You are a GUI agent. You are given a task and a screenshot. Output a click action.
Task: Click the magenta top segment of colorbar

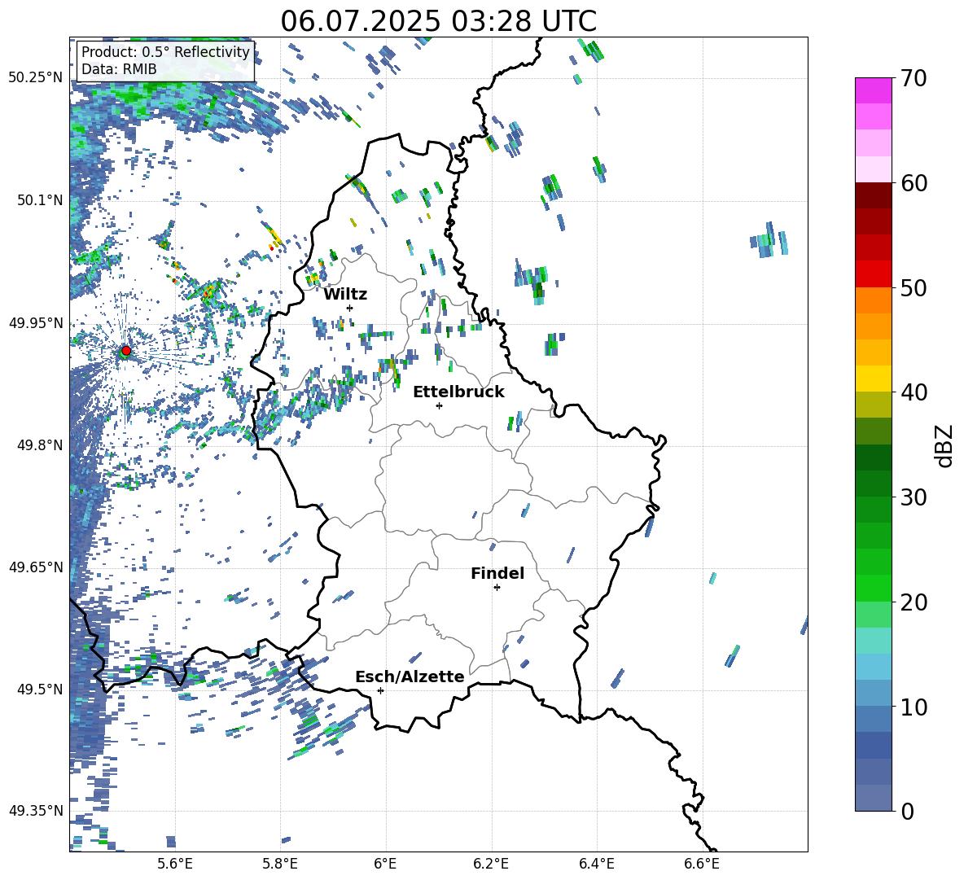(873, 90)
